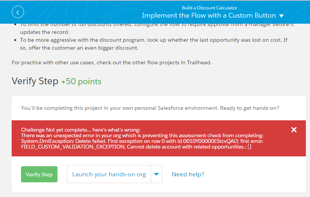
Task: Click the 'Challenge Not yet complete' error line
Action: [x=80, y=129]
